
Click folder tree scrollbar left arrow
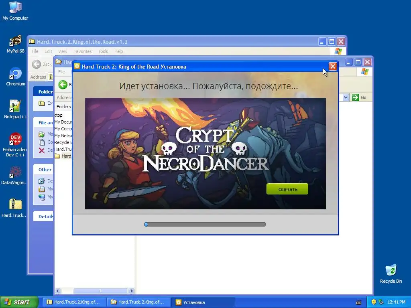pyautogui.click(x=58, y=291)
